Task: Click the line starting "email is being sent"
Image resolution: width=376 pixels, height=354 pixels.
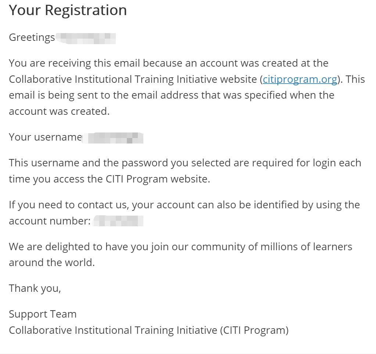Action: pos(172,95)
